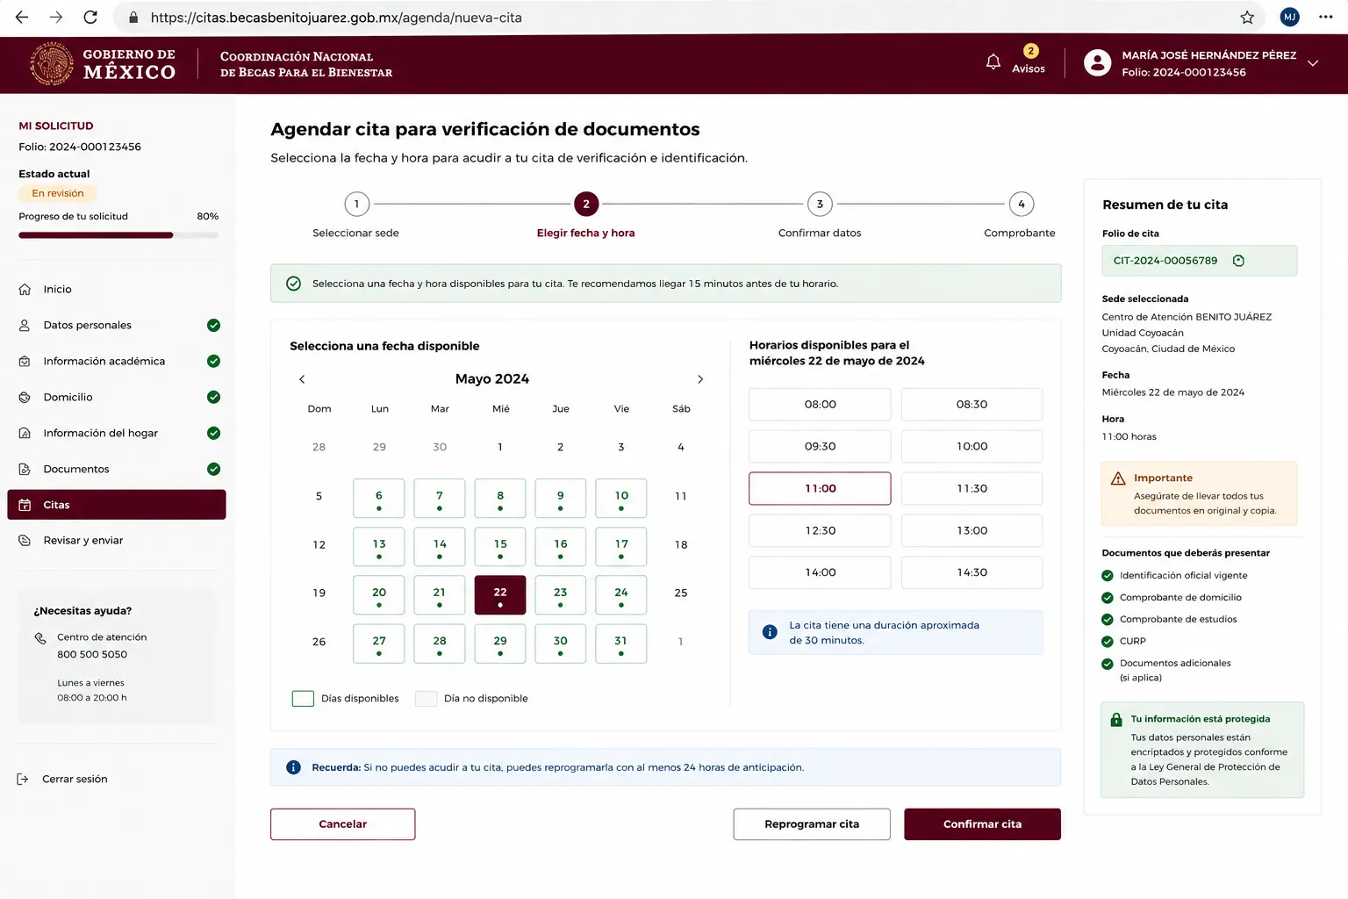This screenshot has height=899, width=1348.
Task: Choose the 12:30 time slot
Action: pyautogui.click(x=820, y=530)
